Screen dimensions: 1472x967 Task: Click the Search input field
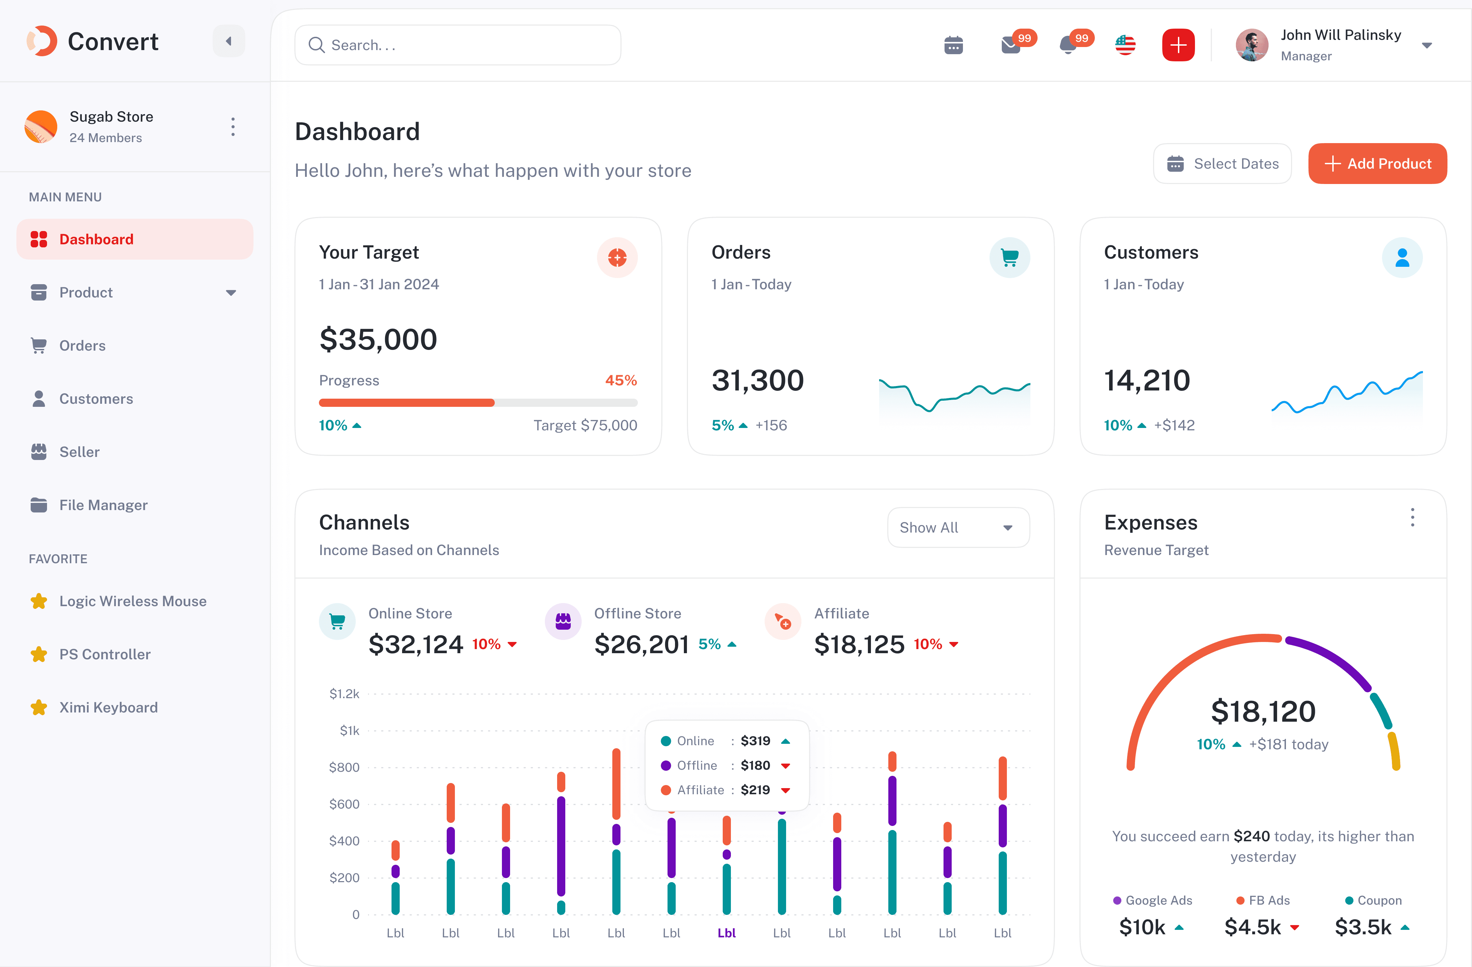pos(458,45)
